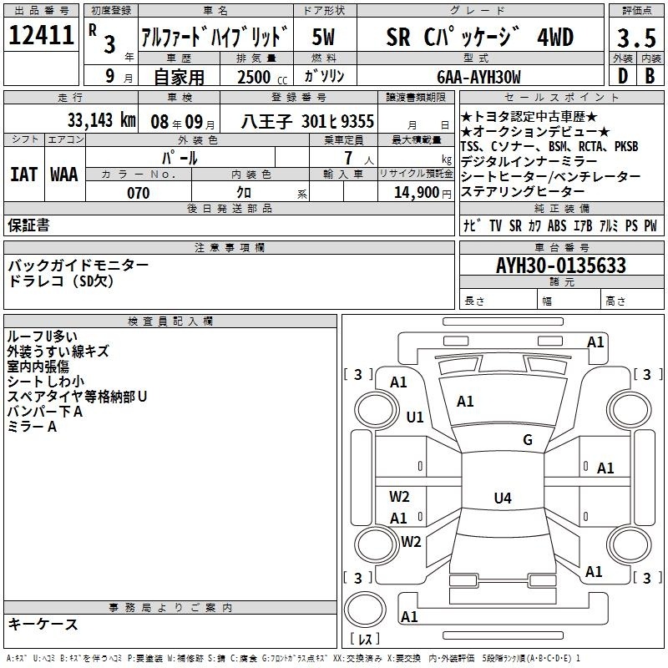Click the セールスポイント section header
668x668 pixels.
point(560,98)
